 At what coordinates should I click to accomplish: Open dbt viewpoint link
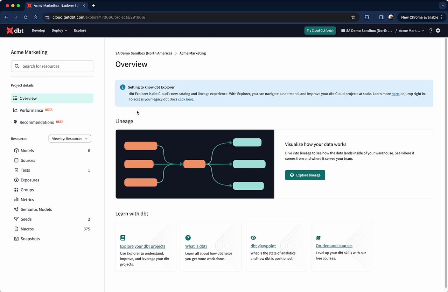[263, 246]
